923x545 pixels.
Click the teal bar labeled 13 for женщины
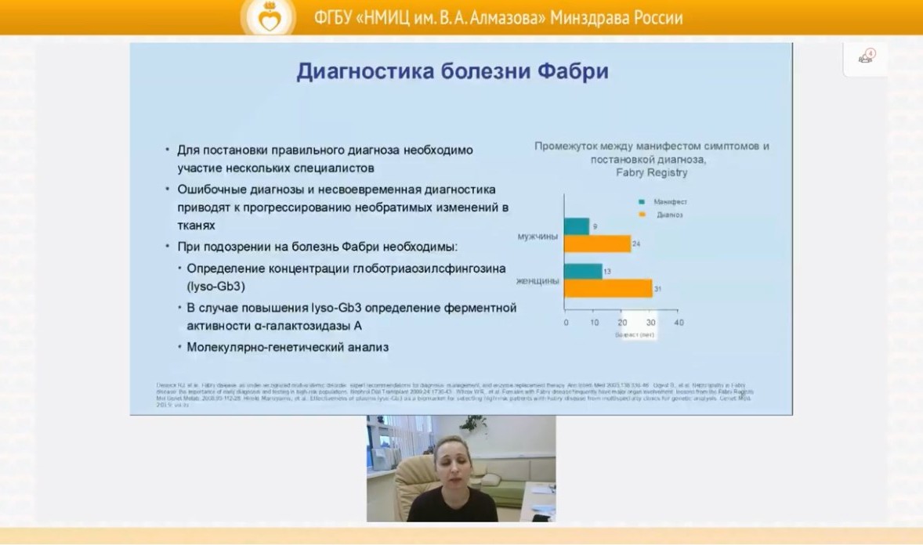[582, 271]
